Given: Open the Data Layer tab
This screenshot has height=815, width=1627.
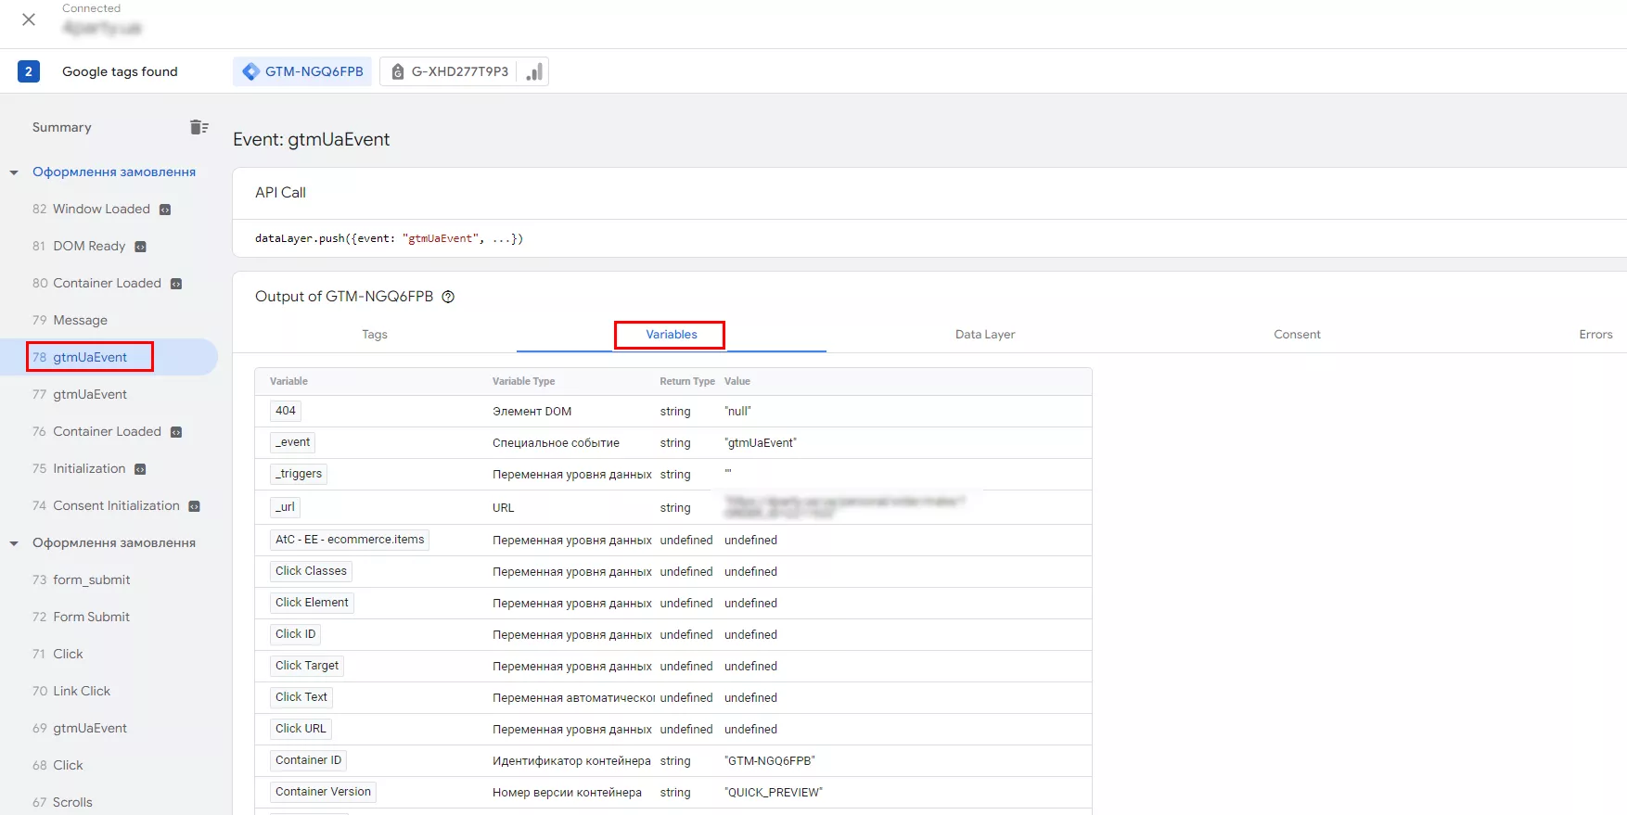Looking at the screenshot, I should coord(985,335).
